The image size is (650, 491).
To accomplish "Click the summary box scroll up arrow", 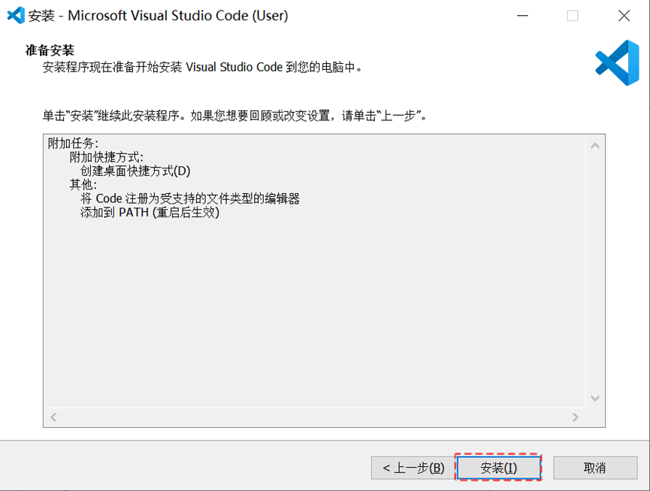I will click(595, 146).
